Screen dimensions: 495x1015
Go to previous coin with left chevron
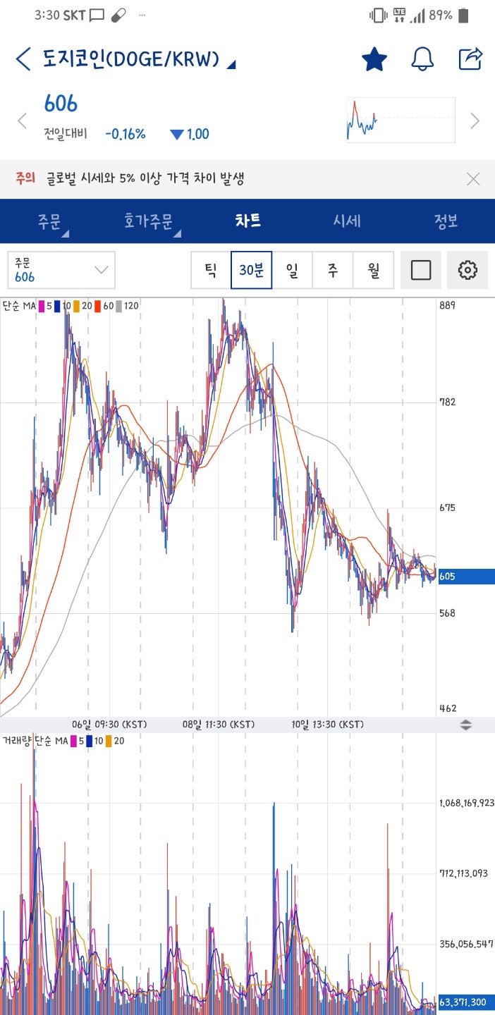(22, 121)
